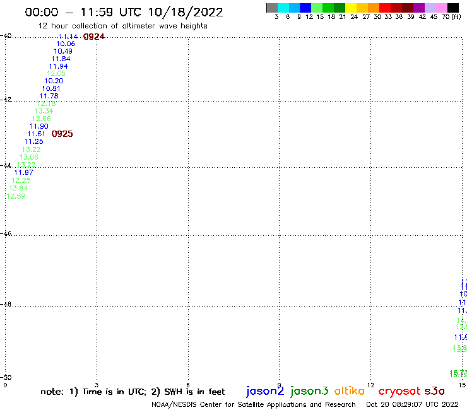Click the timestamp 'Oct 20 08:29:07 UTC 2022'
Image resolution: width=467 pixels, height=410 pixels.
point(412,404)
